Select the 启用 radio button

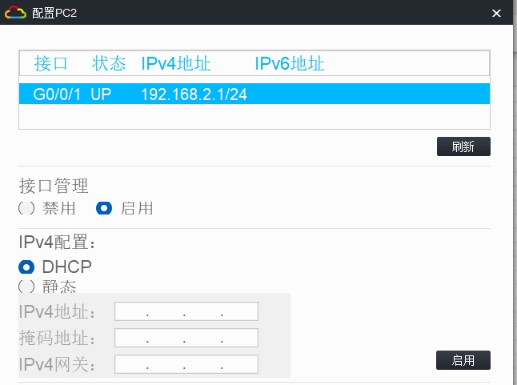click(x=104, y=208)
